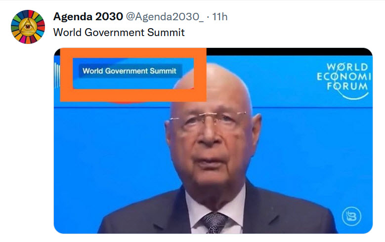The height and width of the screenshot is (242, 385).
Task: Click the circular B watermark icon
Action: click(x=351, y=216)
